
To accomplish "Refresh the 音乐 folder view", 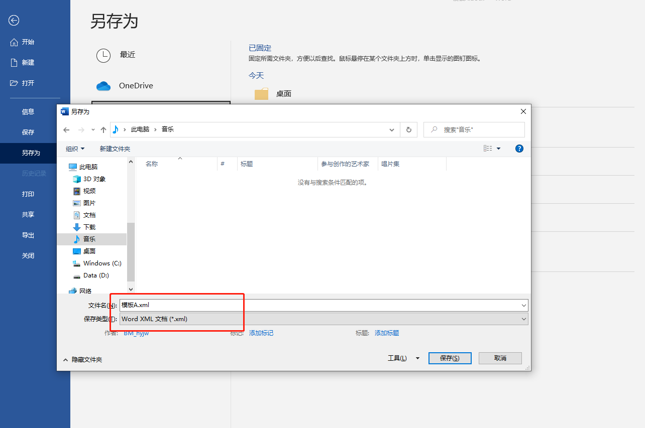I will [408, 129].
